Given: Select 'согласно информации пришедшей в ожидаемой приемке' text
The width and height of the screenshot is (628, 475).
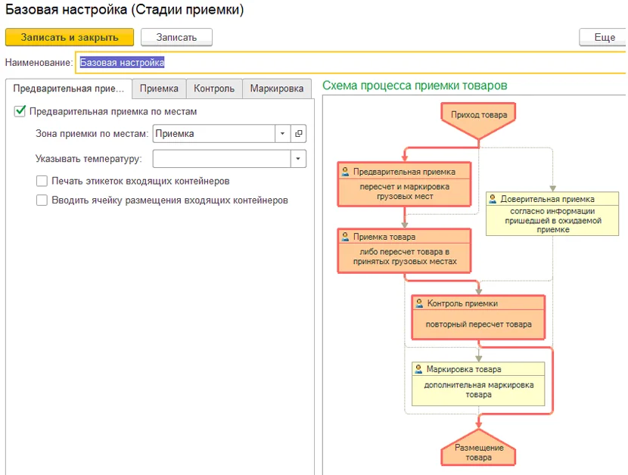Looking at the screenshot, I should click(552, 220).
